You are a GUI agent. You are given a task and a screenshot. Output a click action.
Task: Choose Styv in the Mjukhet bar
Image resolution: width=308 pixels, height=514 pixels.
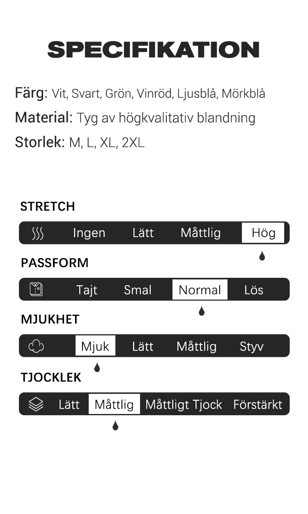click(252, 347)
